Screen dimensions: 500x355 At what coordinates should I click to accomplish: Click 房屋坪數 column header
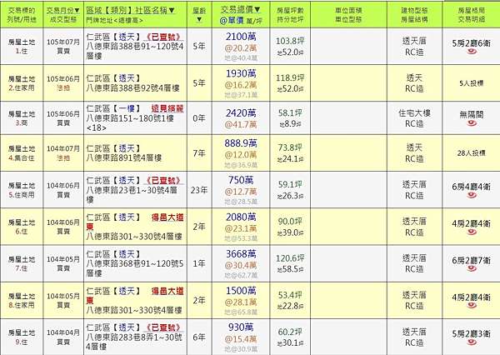click(x=290, y=11)
